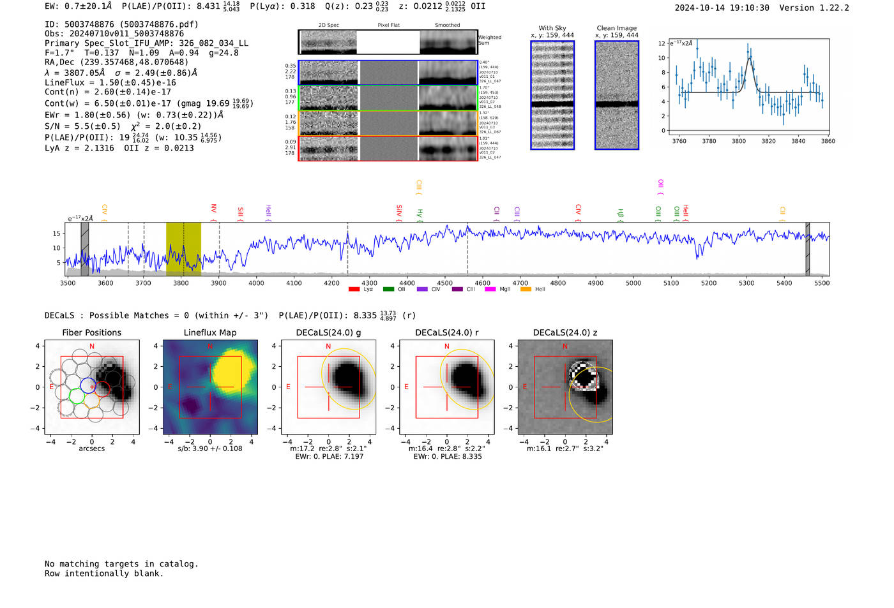Click the yellow highlighted region in the spectrum
Viewport: 894px width, 608px height.
pyautogui.click(x=183, y=249)
